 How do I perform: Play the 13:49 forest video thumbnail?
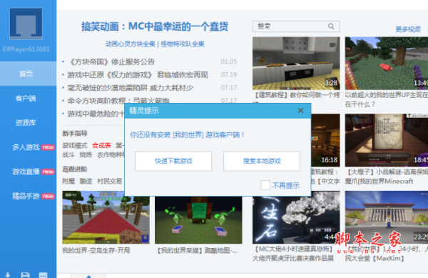tap(387, 63)
